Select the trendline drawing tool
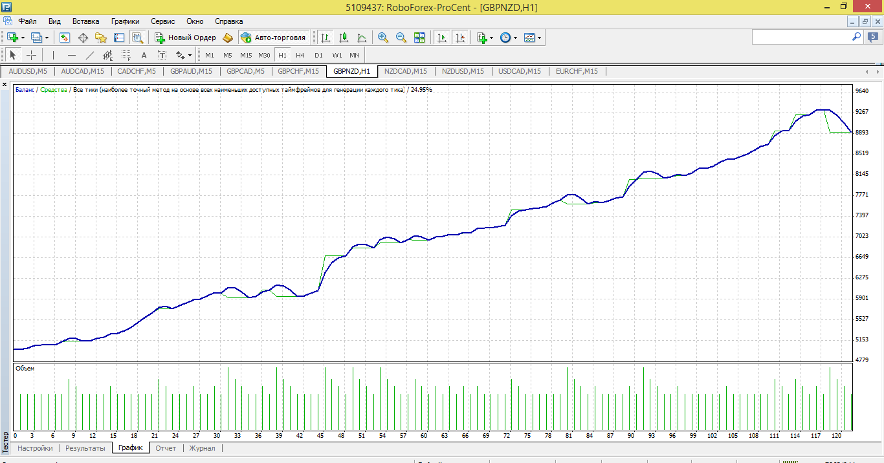The width and height of the screenshot is (884, 463). pos(90,55)
